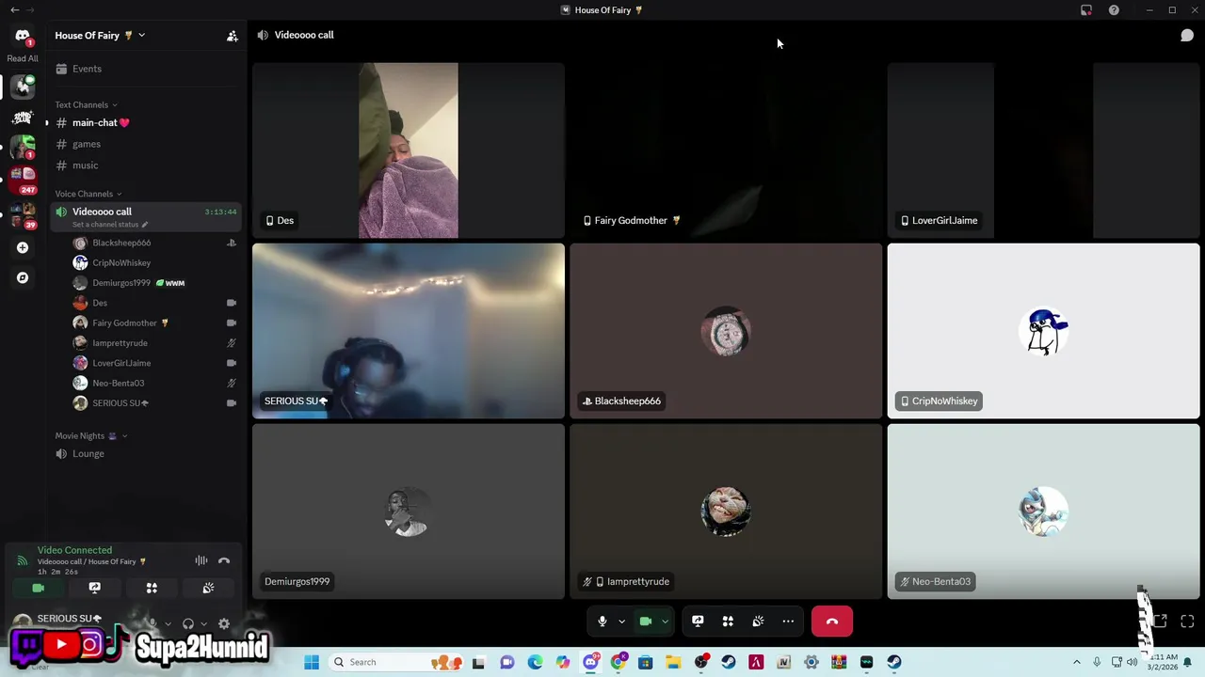This screenshot has height=677, width=1205.
Task: Open Microsoft Store from the taskbar
Action: [646, 662]
